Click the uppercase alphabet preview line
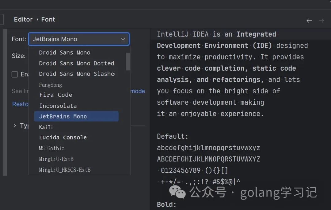This screenshot has width=331, height=210. [208, 159]
